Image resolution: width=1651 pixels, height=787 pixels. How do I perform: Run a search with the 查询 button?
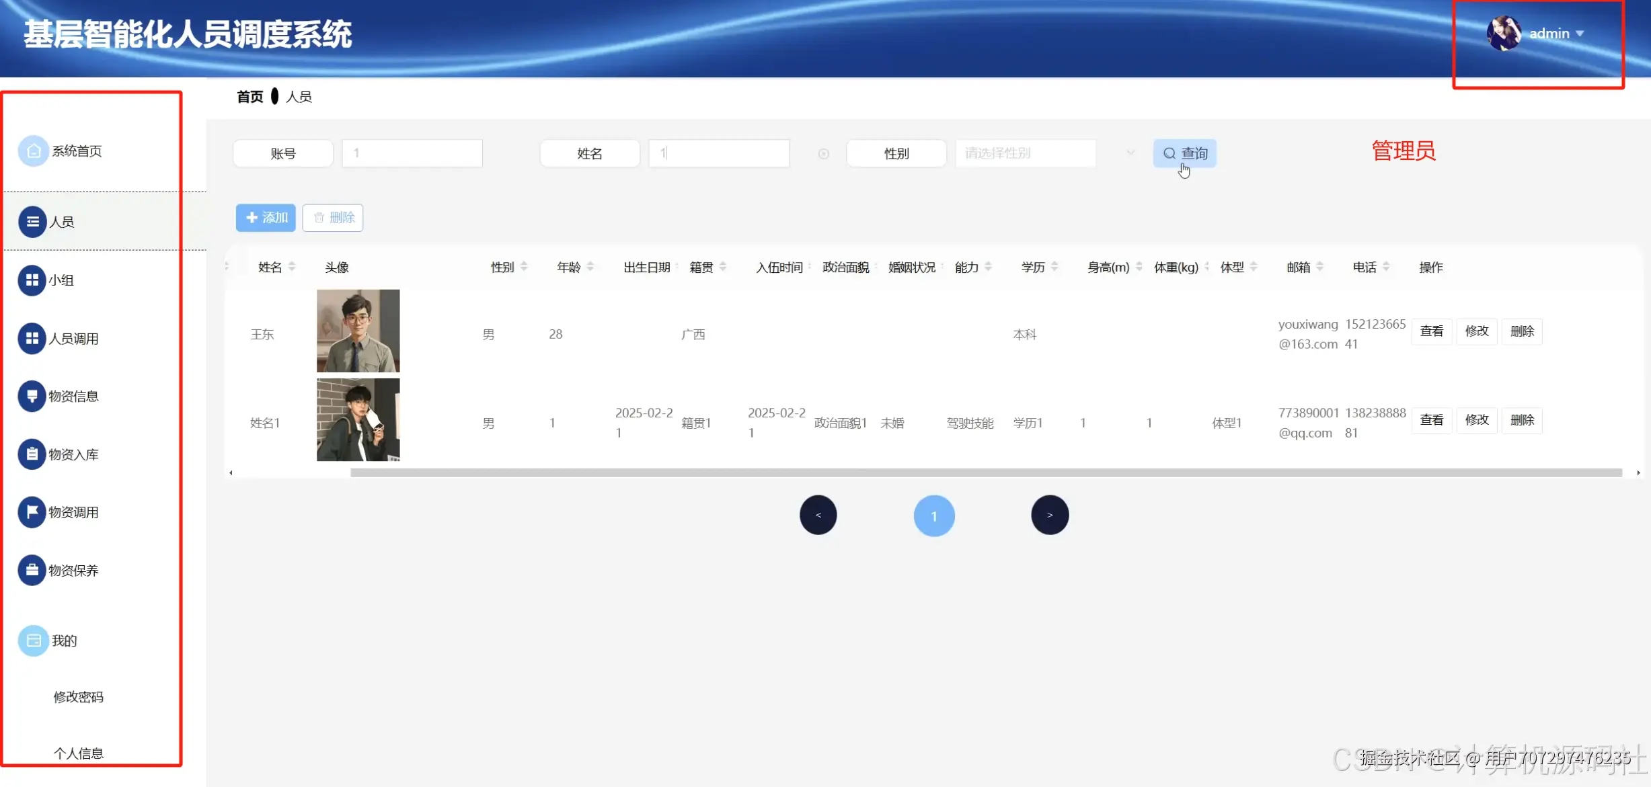[1185, 153]
